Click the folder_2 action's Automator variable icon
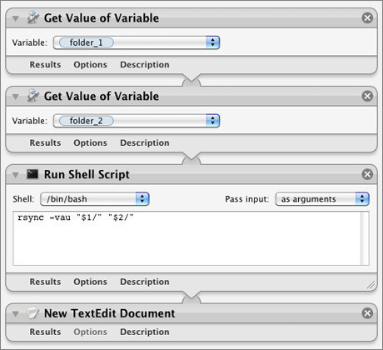The width and height of the screenshot is (383, 350). pos(33,96)
